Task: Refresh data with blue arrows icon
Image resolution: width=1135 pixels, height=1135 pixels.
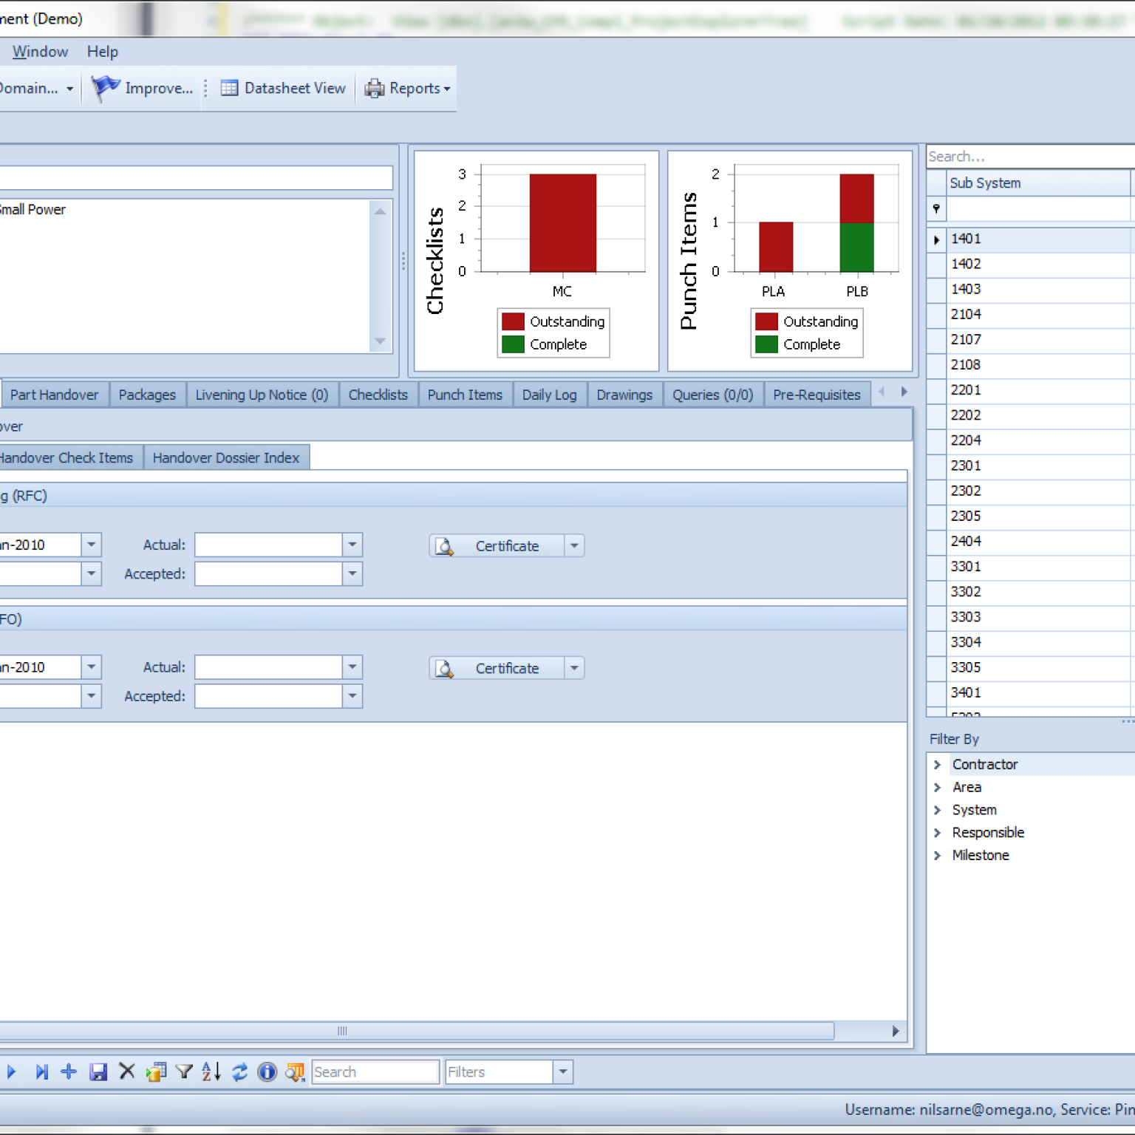Action: click(239, 1071)
